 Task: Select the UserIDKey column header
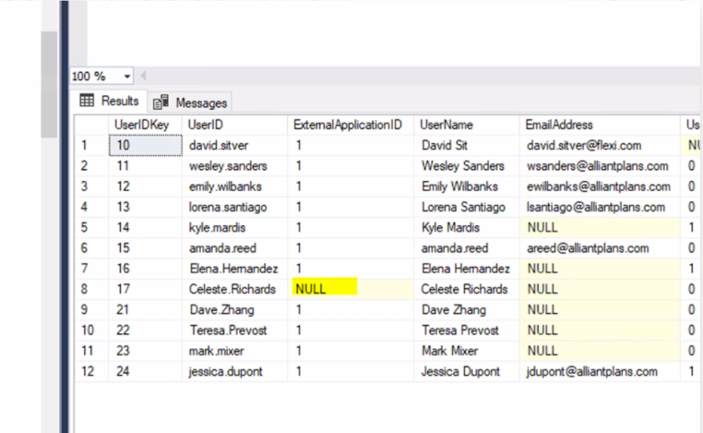145,125
